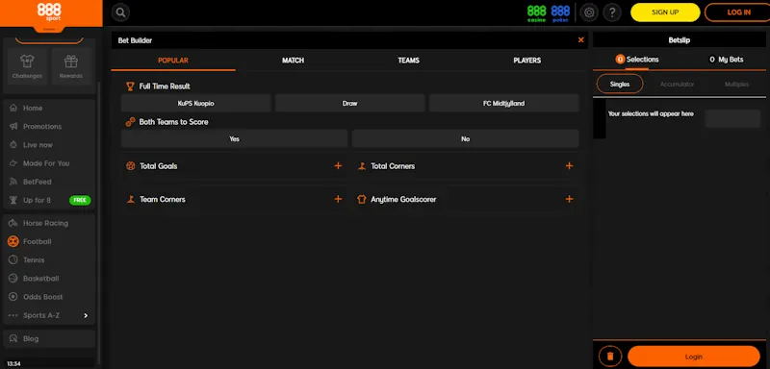The width and height of the screenshot is (770, 369).
Task: Expand Anytime Goalscorer with plus
Action: coord(569,199)
